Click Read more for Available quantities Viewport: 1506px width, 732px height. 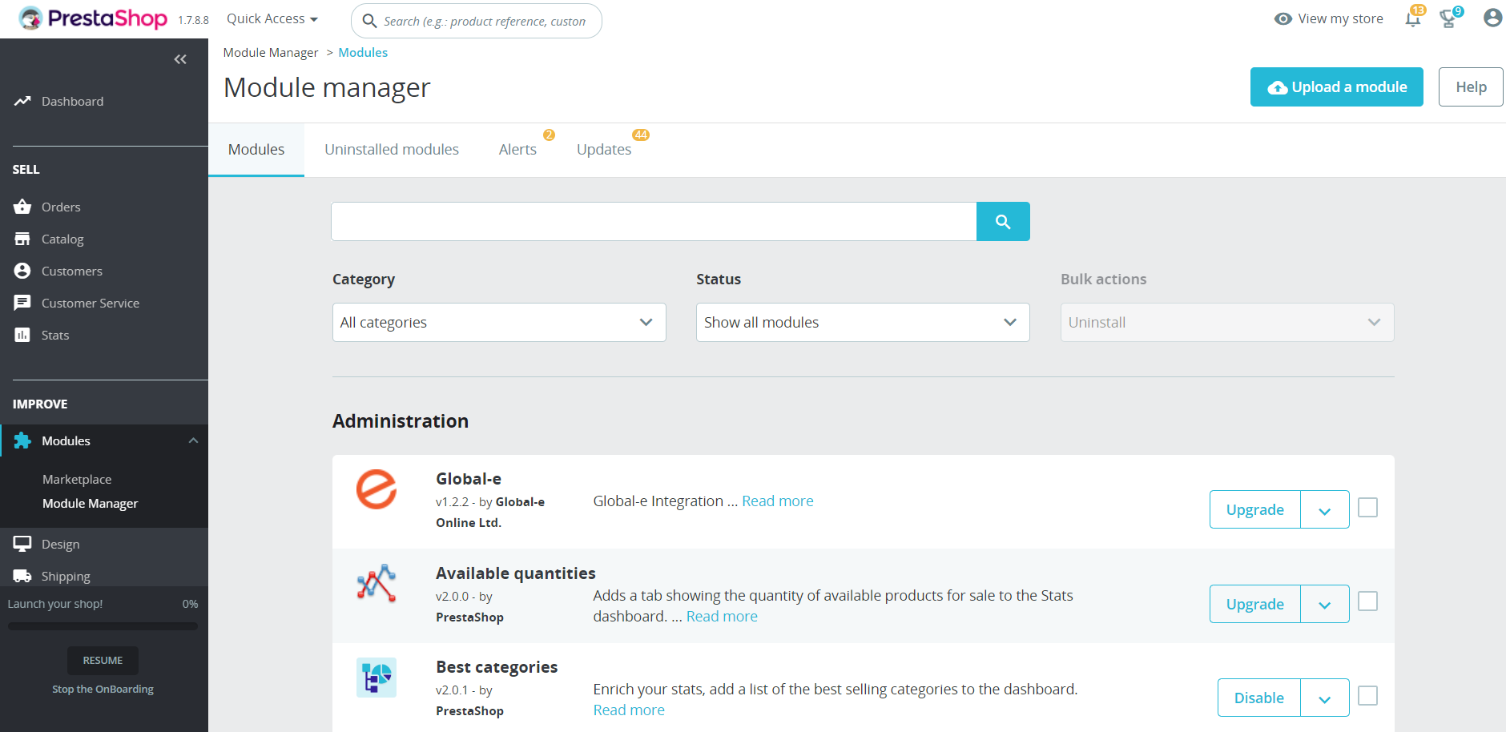pyautogui.click(x=722, y=617)
